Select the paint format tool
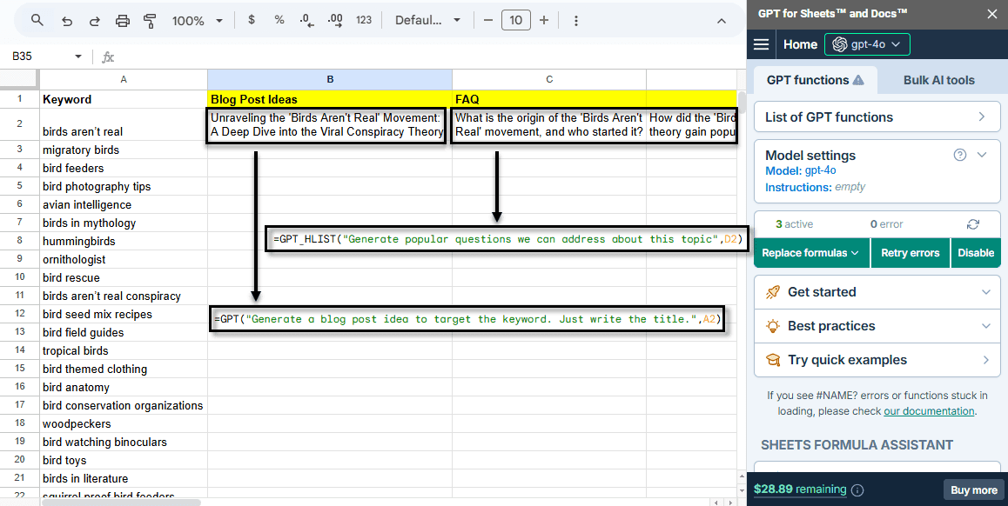Viewport: 1008px width, 506px height. pyautogui.click(x=150, y=21)
